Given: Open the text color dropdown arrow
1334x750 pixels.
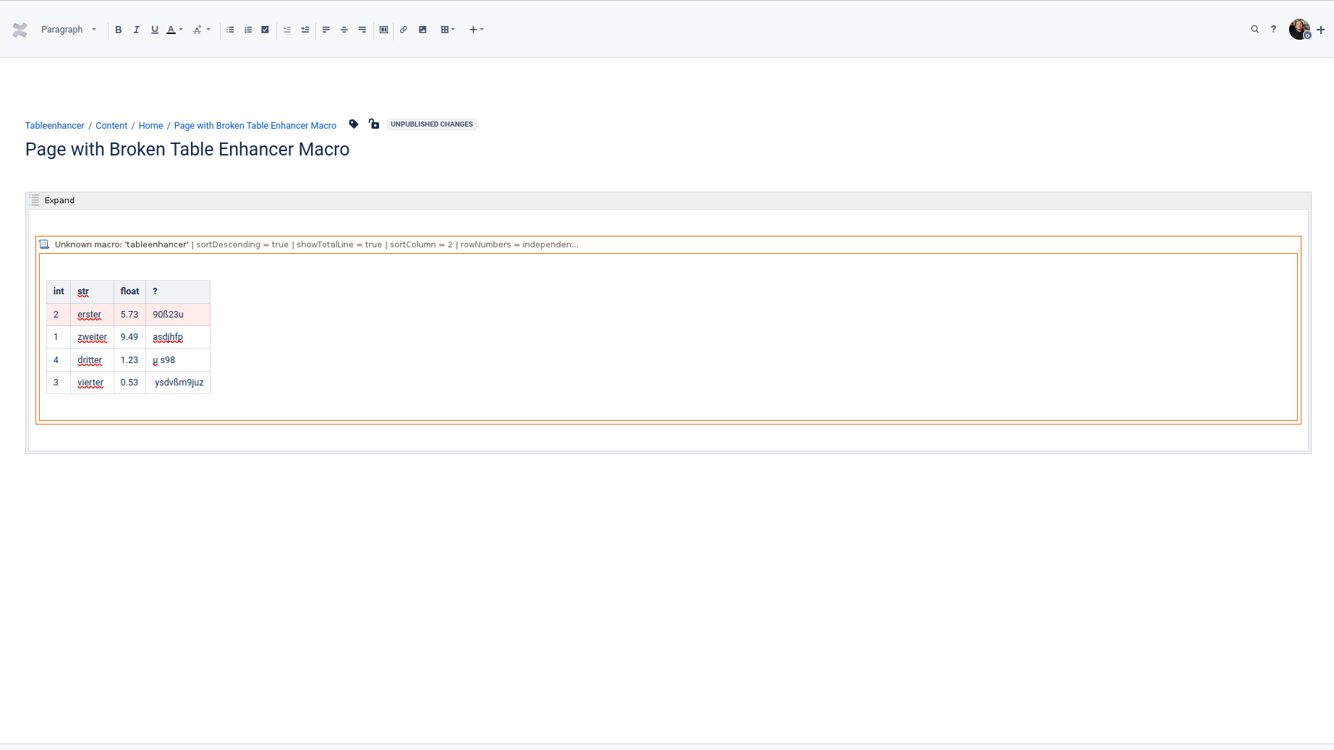Looking at the screenshot, I should click(179, 30).
